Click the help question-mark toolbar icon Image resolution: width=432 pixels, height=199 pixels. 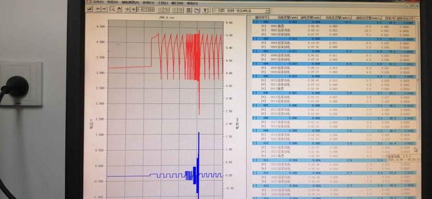tap(205, 11)
